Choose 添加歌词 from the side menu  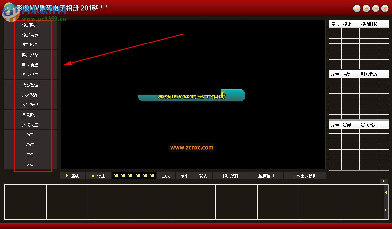pyautogui.click(x=30, y=45)
